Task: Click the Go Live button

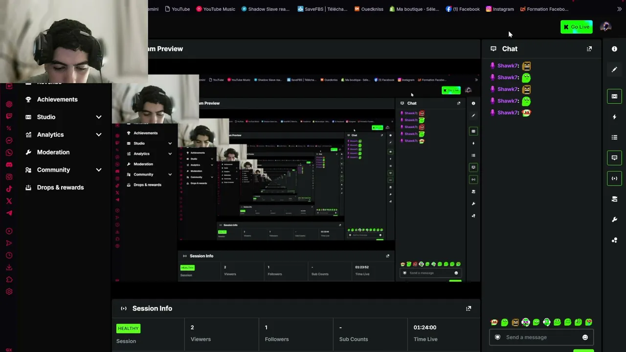Action: [x=576, y=27]
